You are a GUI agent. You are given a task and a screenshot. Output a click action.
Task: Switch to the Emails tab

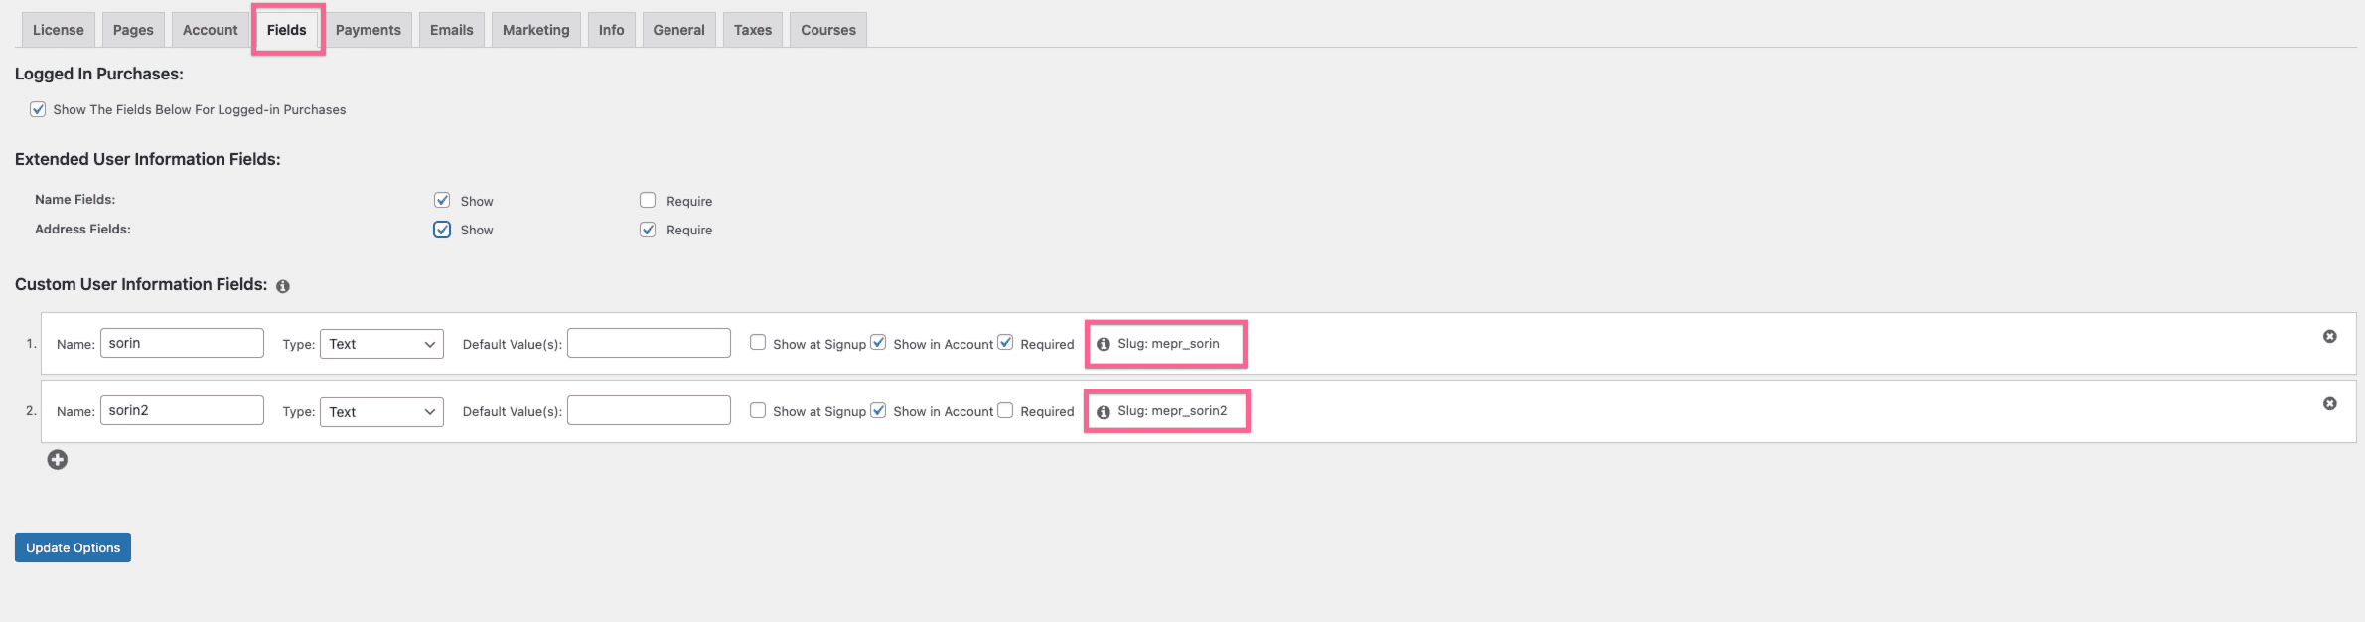point(452,30)
